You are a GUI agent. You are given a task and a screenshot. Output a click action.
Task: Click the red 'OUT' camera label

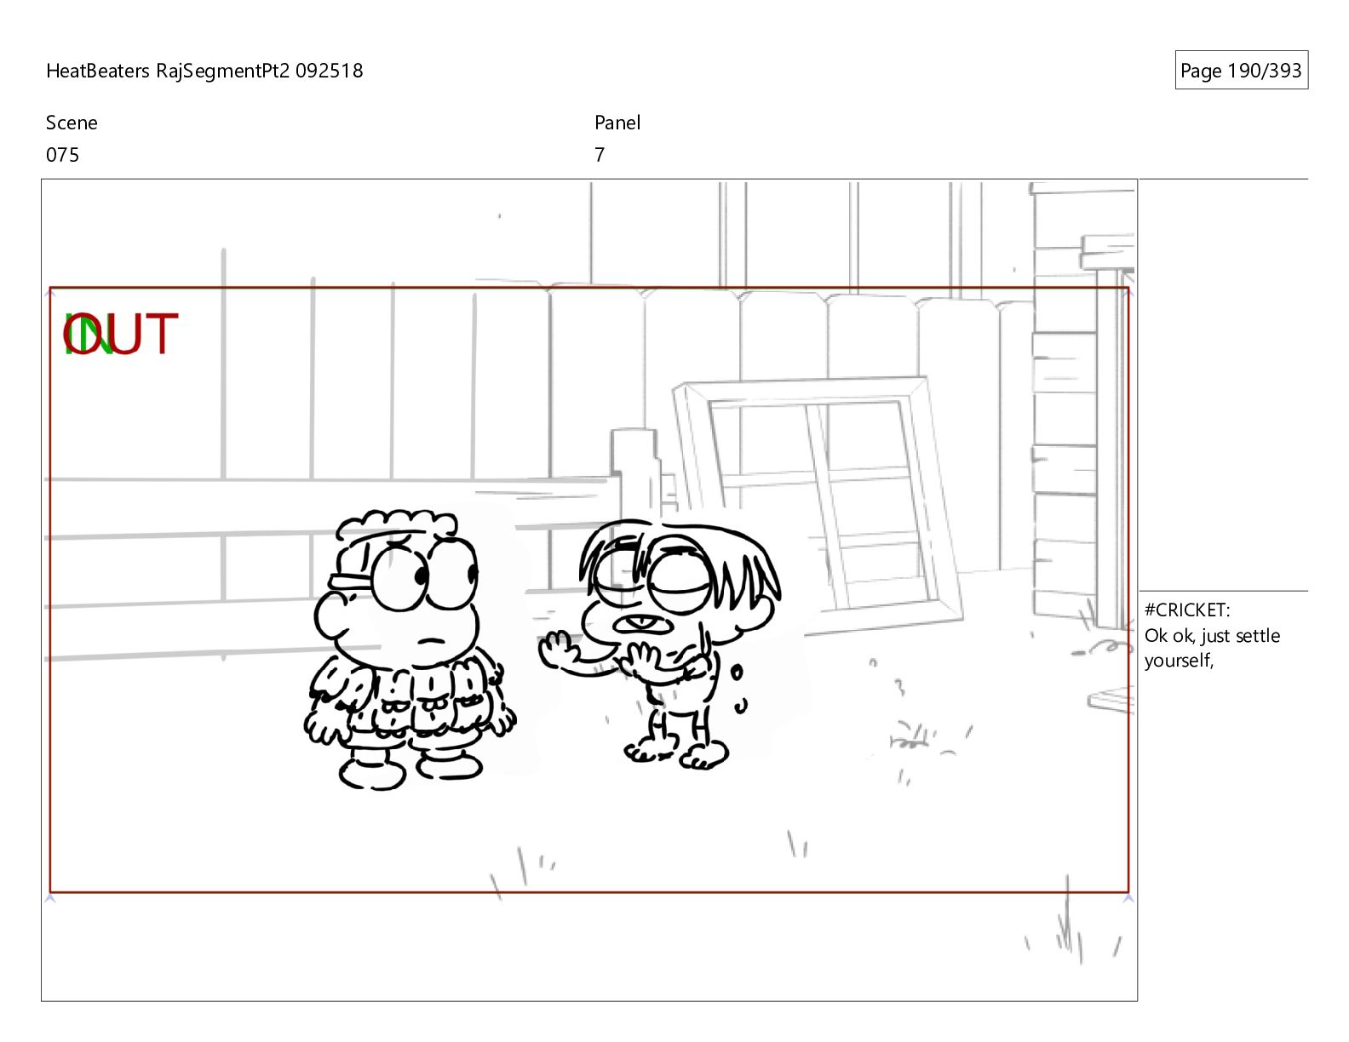pyautogui.click(x=122, y=334)
